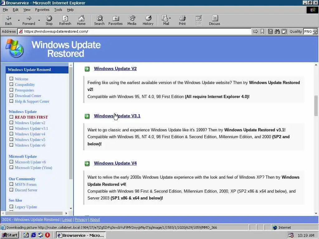
Task: Click the sidebar vertical scrollbar thumb
Action: 71,123
